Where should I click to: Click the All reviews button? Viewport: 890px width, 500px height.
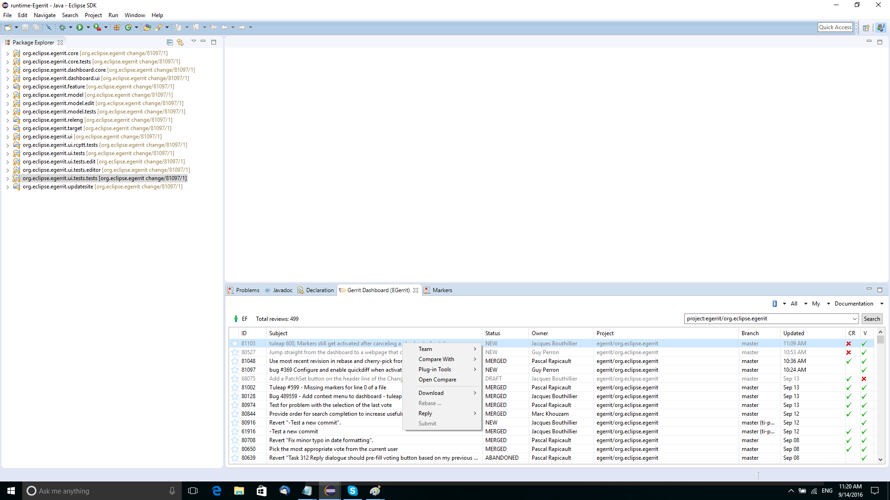coord(794,304)
